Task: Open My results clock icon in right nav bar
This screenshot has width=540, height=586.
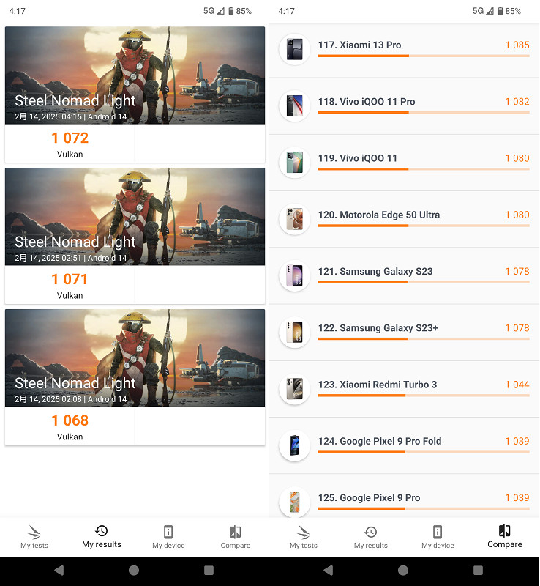Action: click(x=370, y=532)
